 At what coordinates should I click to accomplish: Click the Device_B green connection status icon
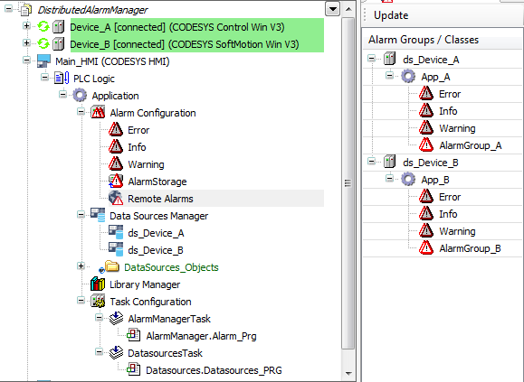point(43,43)
